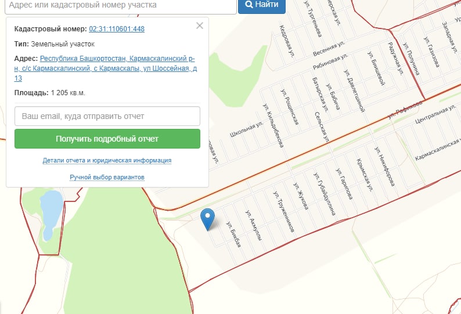
Task: Open cadastral number 02:31:110601:448 link
Action: [x=117, y=29]
